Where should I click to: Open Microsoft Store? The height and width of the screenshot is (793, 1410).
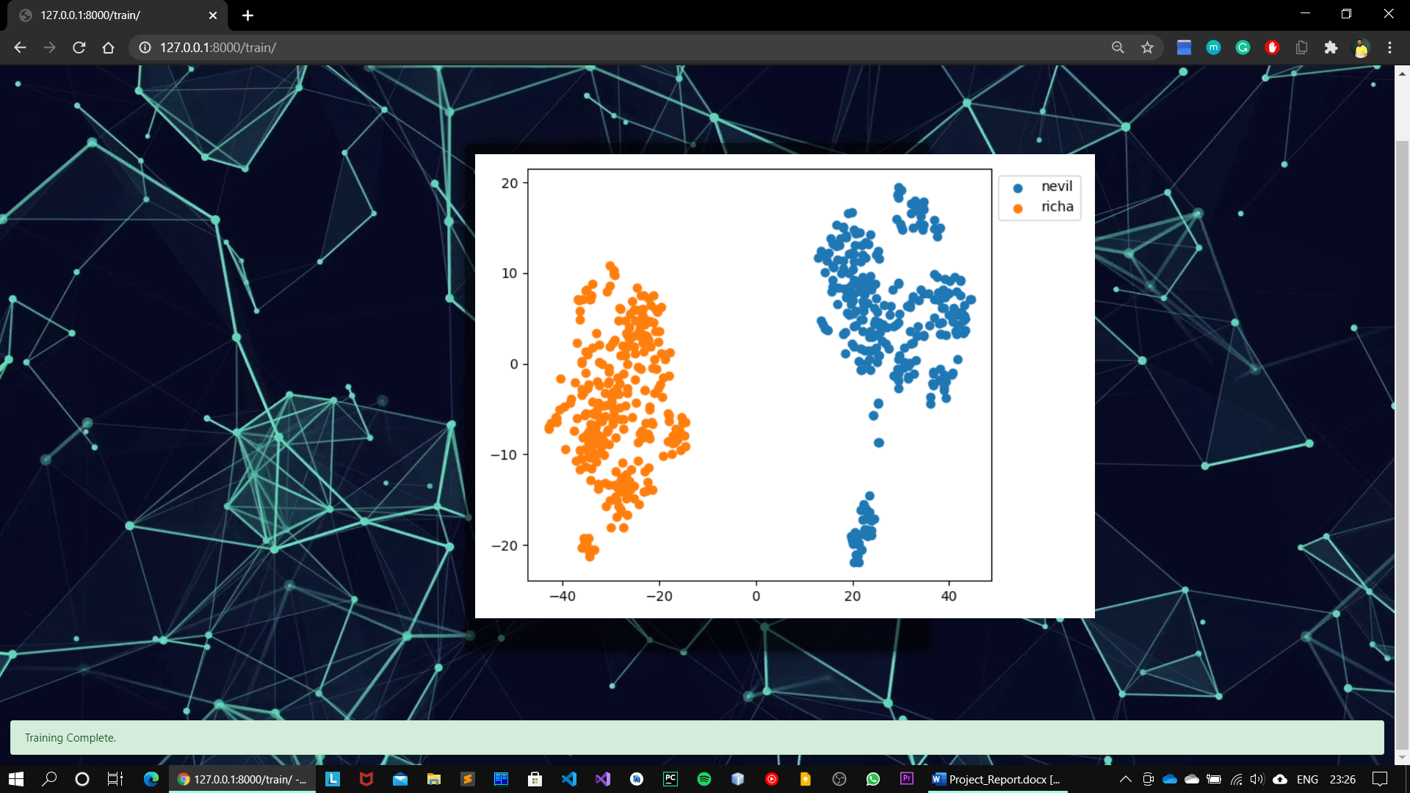(x=535, y=779)
